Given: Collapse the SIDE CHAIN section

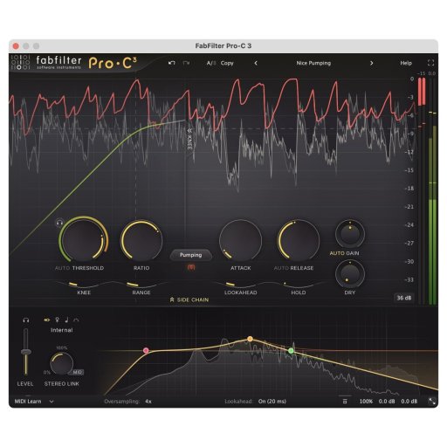Looking at the screenshot, I should click(x=189, y=299).
